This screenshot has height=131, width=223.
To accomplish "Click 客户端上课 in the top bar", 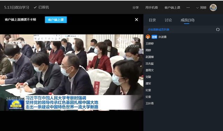I will click(172, 8).
